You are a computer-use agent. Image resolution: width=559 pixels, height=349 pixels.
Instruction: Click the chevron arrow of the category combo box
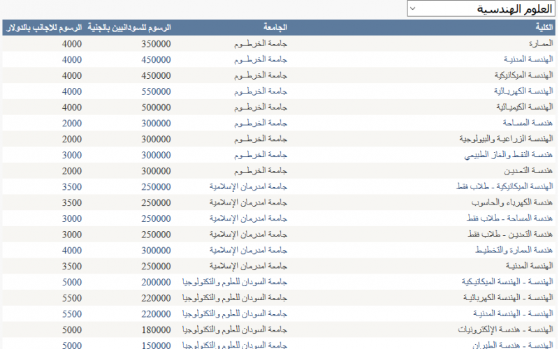point(412,8)
